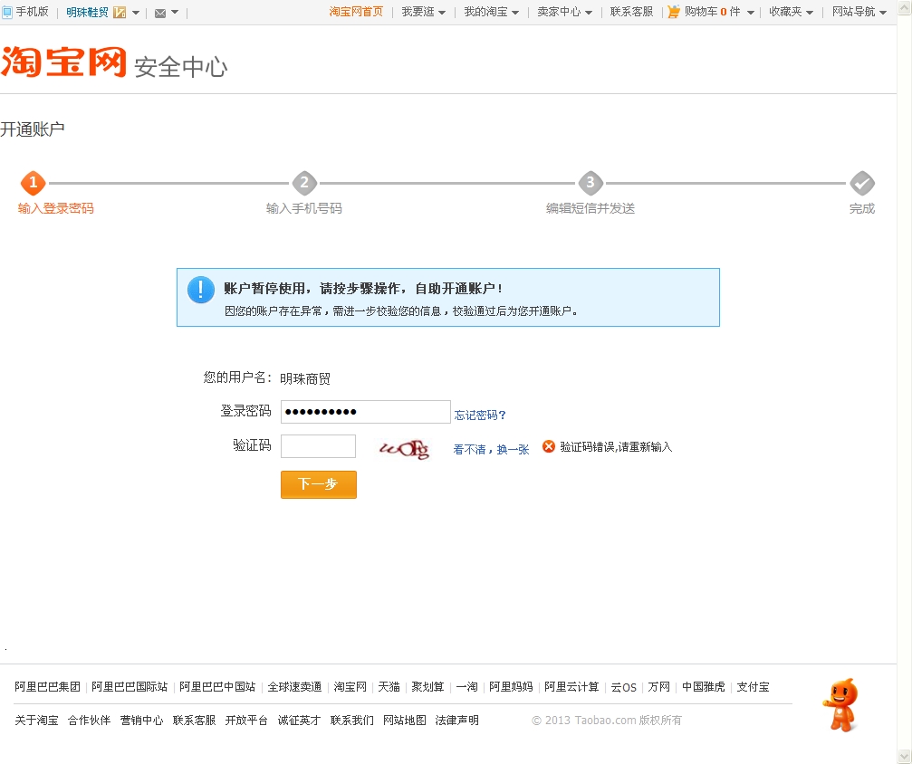Click the shopping cart icon
This screenshot has height=764, width=912.
click(674, 12)
